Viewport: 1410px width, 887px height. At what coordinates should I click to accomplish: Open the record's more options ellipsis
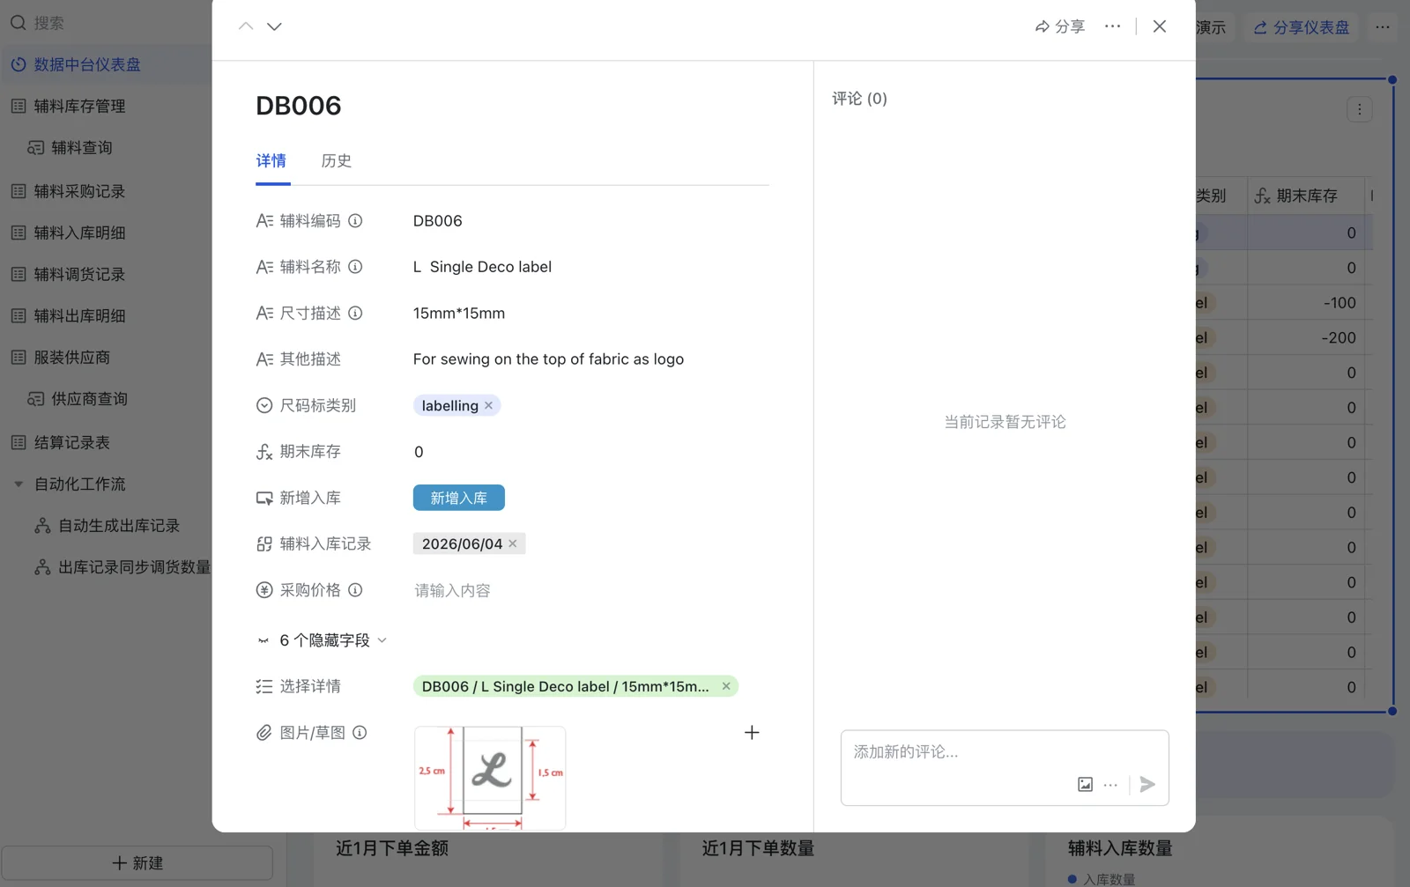(1113, 26)
